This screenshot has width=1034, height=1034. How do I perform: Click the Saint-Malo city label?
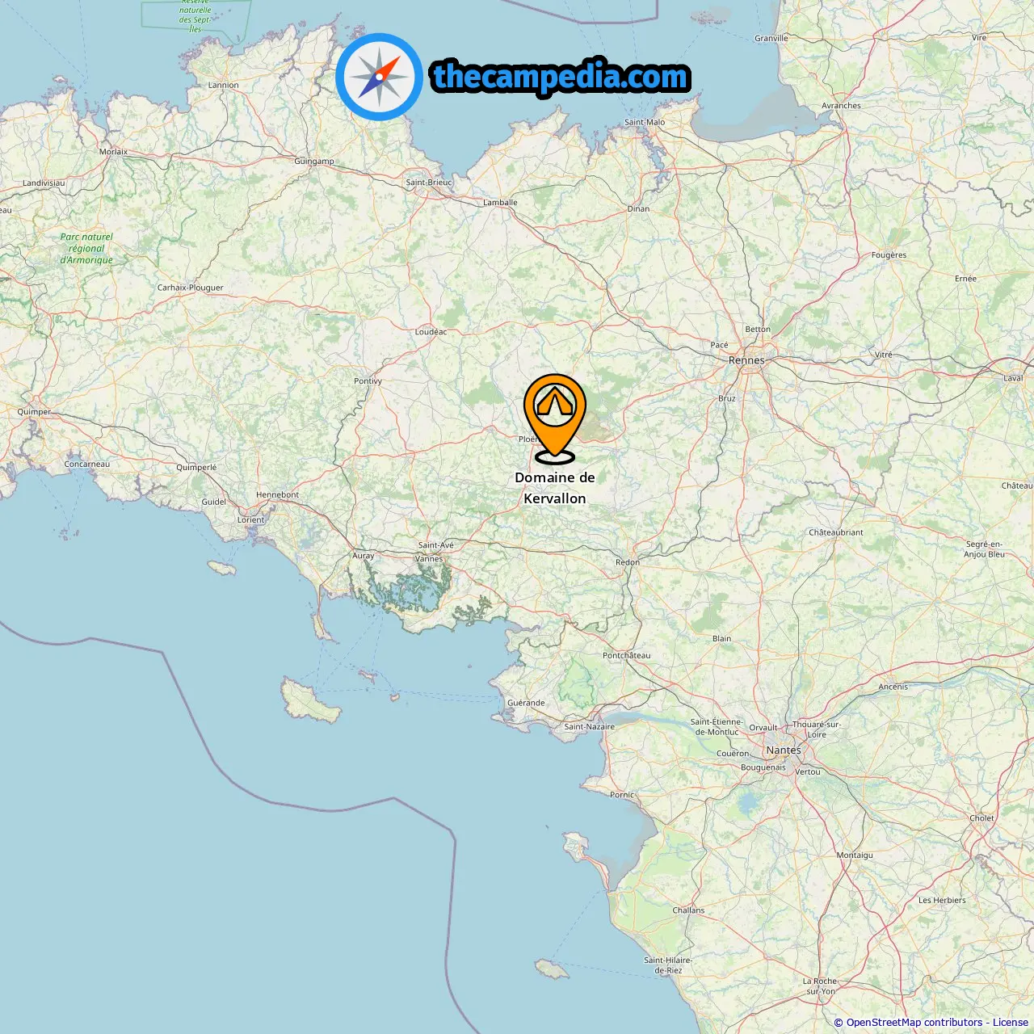tap(645, 122)
